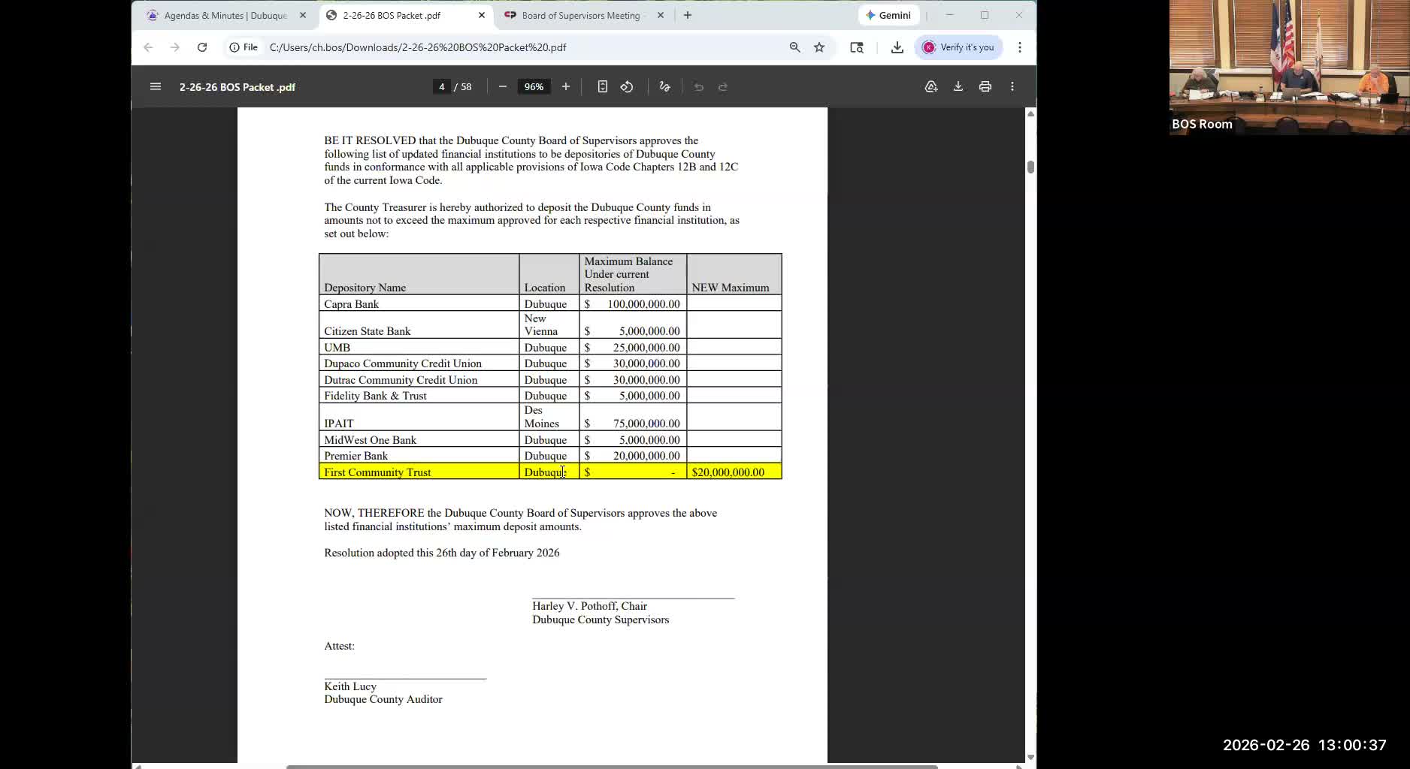Open the Chrome downloads icon

(897, 47)
